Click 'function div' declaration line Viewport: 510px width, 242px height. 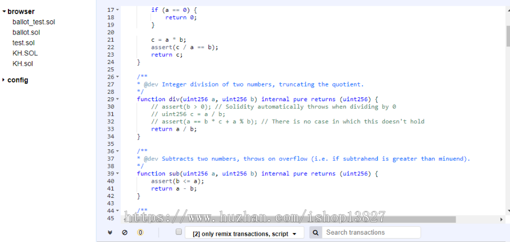point(258,100)
